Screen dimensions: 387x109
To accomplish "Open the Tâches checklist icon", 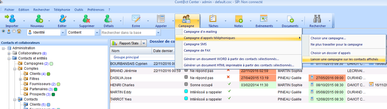I will pos(213,18).
